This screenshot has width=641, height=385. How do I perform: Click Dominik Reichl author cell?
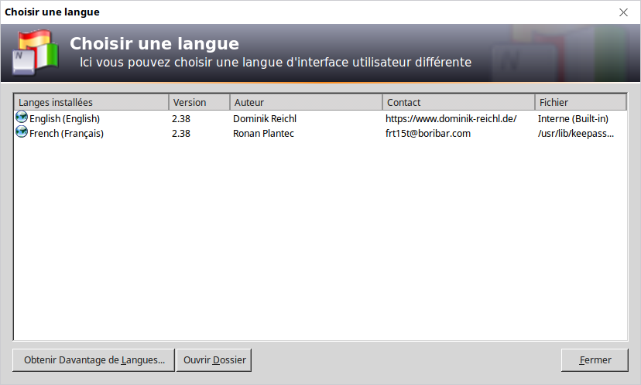pyautogui.click(x=265, y=119)
